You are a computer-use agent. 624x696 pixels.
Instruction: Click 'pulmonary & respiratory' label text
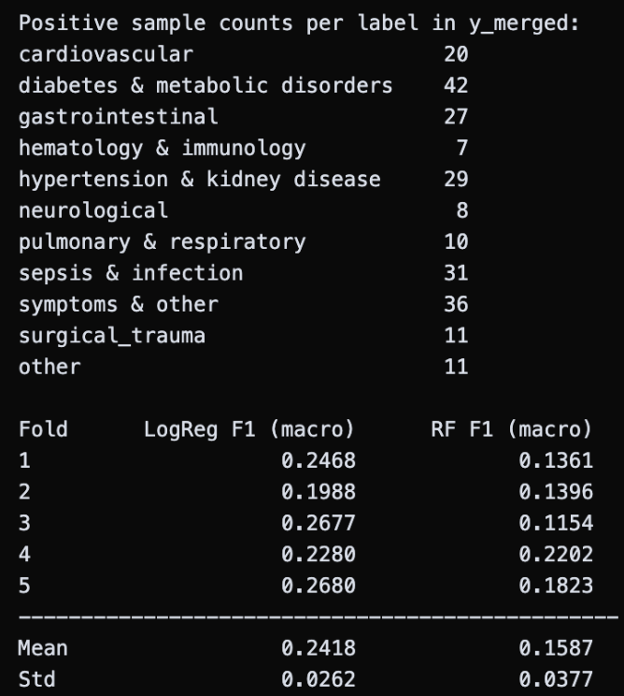pyautogui.click(x=162, y=241)
